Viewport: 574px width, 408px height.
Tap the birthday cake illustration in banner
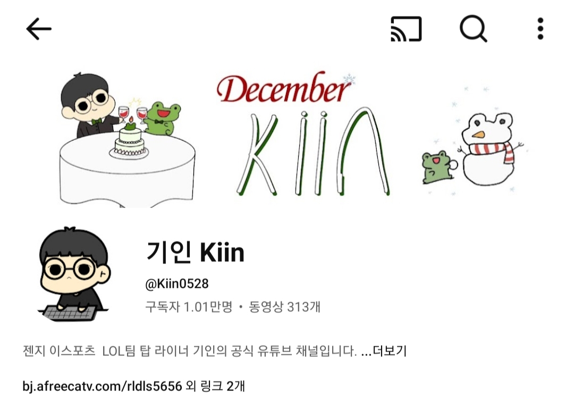[x=130, y=140]
